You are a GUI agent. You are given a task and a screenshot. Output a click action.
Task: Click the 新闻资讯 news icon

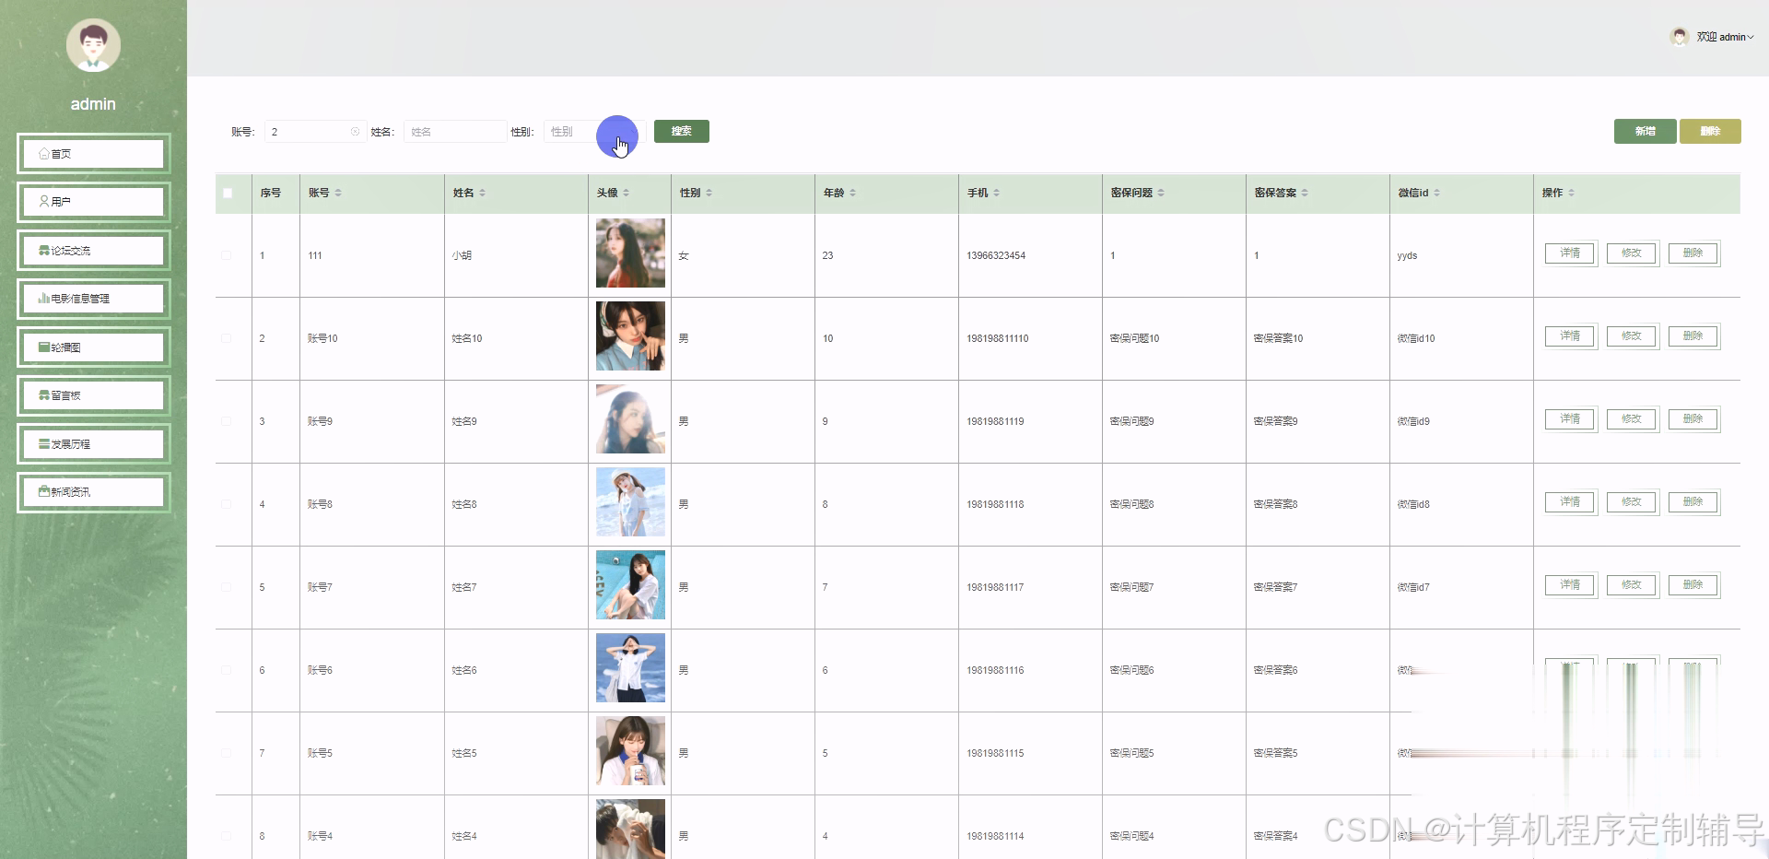(x=43, y=491)
